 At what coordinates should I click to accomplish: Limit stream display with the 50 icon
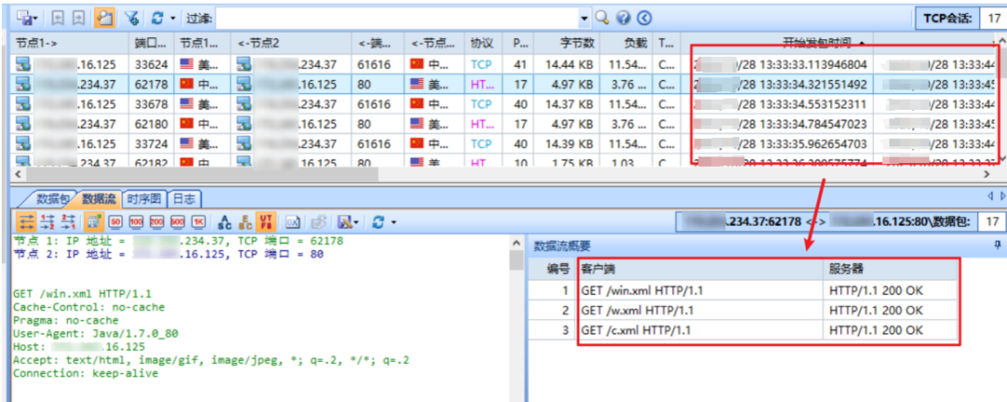click(116, 222)
